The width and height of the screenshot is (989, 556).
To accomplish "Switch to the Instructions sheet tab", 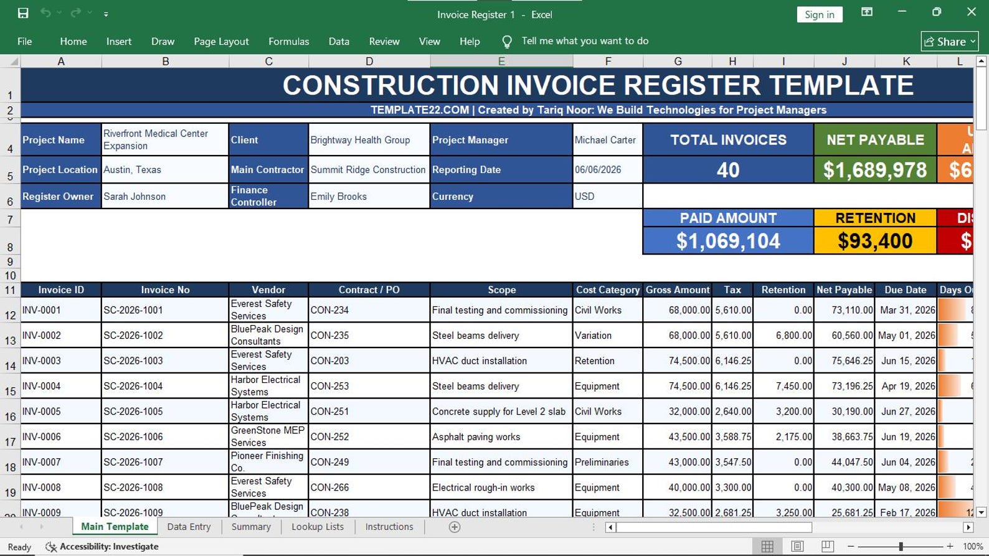I will 389,527.
